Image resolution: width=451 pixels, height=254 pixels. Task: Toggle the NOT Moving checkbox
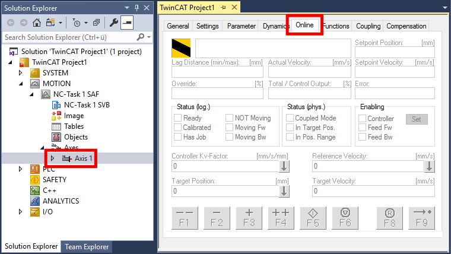tap(229, 118)
